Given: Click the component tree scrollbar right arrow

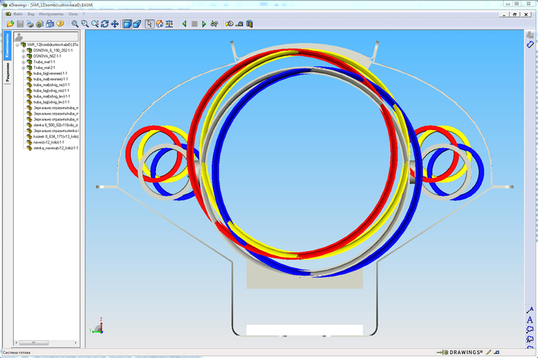Looking at the screenshot, I should click(x=75, y=342).
